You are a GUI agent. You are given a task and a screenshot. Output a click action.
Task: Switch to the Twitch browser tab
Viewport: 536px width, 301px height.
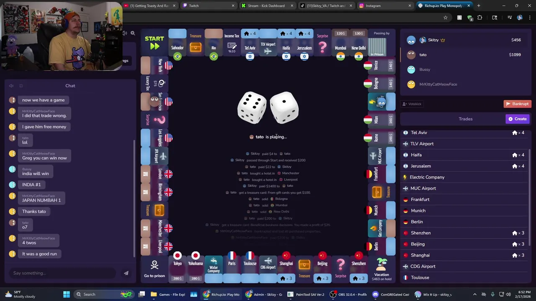(x=209, y=6)
